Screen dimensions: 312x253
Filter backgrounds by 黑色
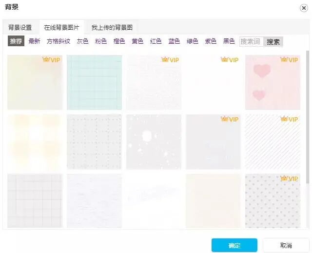pos(229,41)
